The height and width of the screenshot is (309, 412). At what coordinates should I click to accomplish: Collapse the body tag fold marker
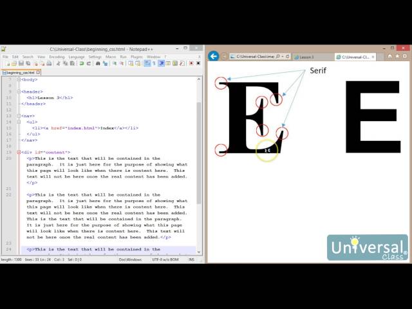click(19, 80)
